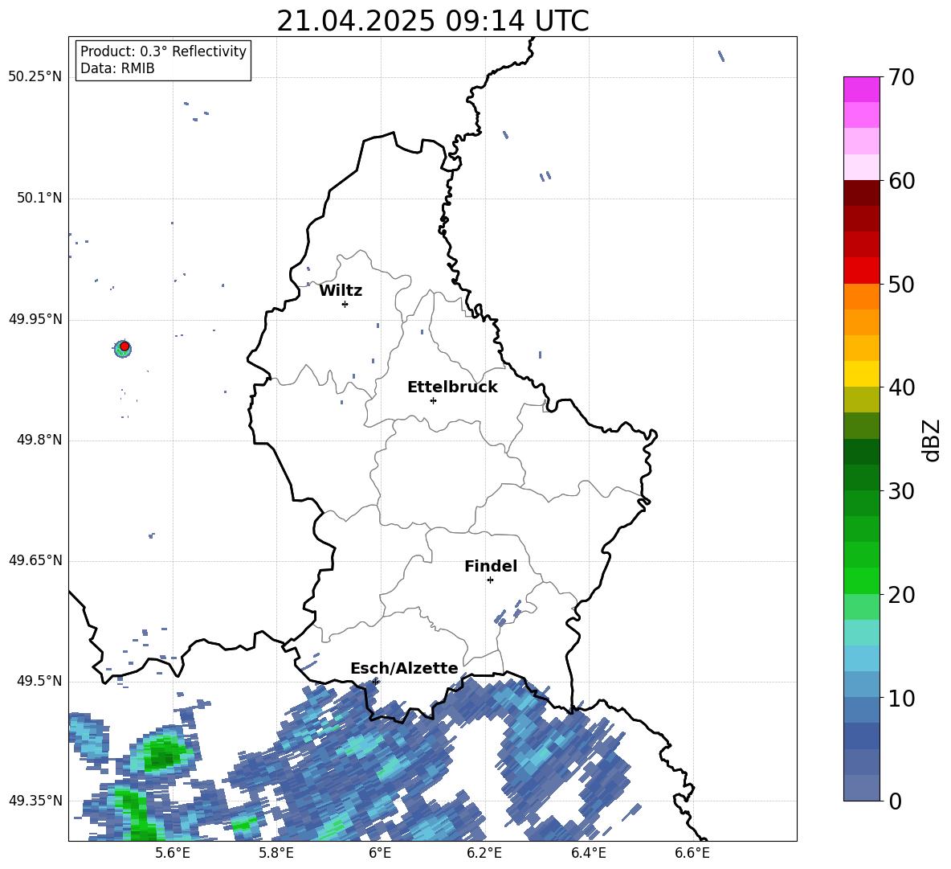Click the bright red 50 dBZ colorbar band
This screenshot has height=869, width=951.
(861, 271)
